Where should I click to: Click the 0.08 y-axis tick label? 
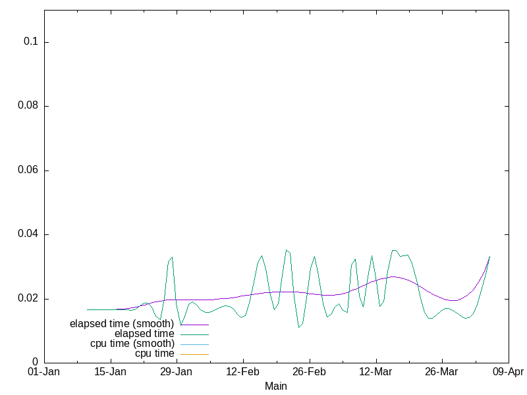pos(28,106)
